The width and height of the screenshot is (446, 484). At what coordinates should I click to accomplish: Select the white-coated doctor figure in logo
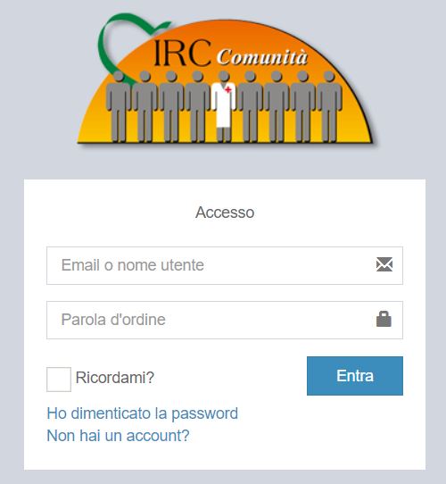224,106
